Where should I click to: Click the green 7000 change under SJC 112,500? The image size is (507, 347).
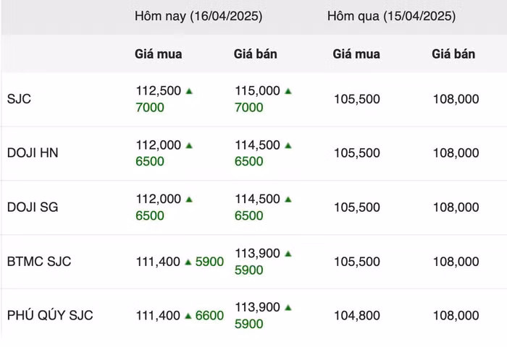[150, 108]
